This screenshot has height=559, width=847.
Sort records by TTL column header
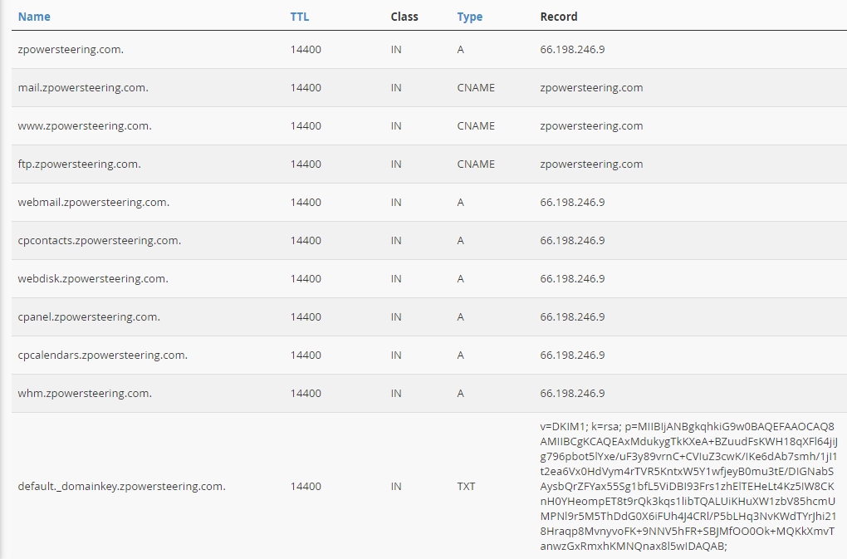coord(300,17)
